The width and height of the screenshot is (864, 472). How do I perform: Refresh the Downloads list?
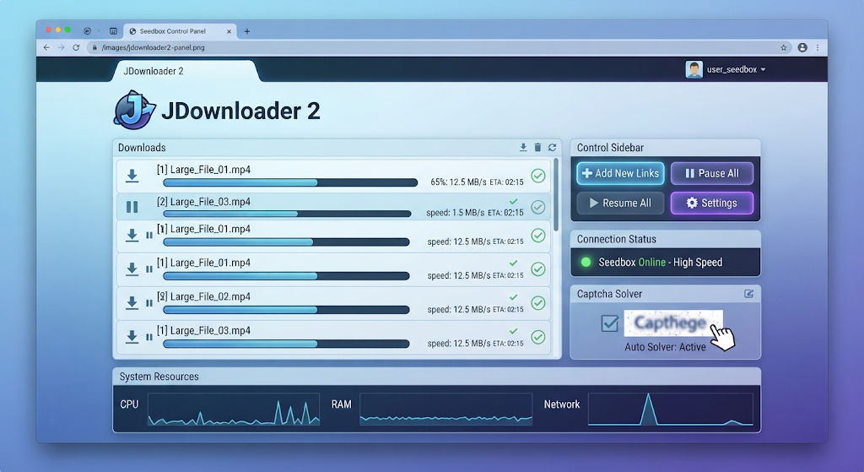click(552, 147)
